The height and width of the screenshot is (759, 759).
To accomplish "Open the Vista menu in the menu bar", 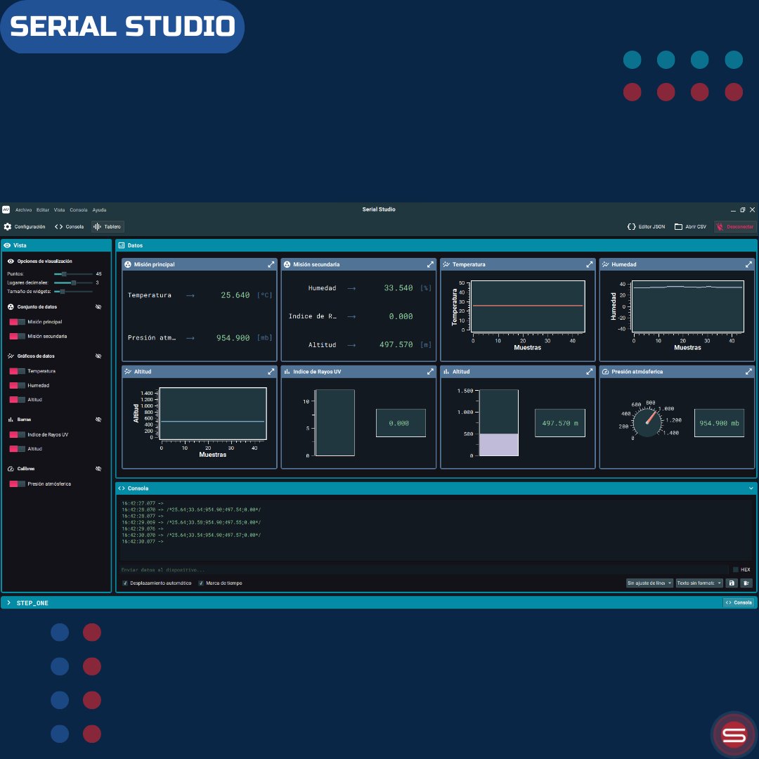I will [x=59, y=209].
